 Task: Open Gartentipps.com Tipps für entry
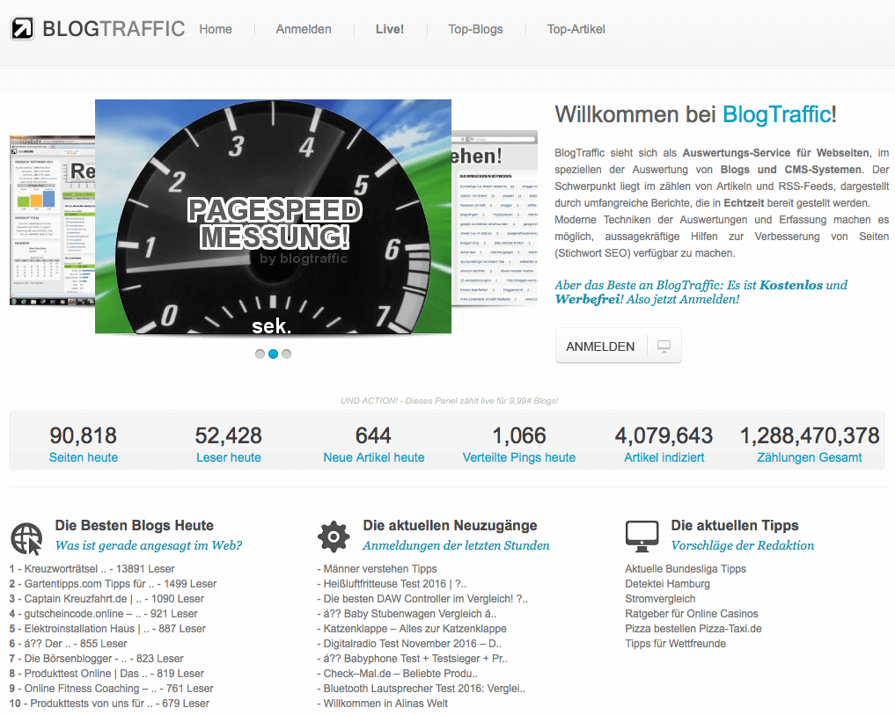click(x=113, y=584)
